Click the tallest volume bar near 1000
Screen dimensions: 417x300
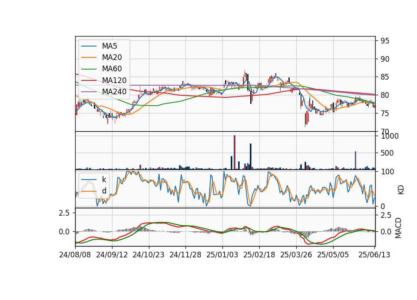(235, 152)
